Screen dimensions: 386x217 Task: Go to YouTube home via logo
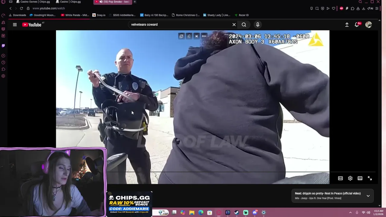[x=32, y=25]
